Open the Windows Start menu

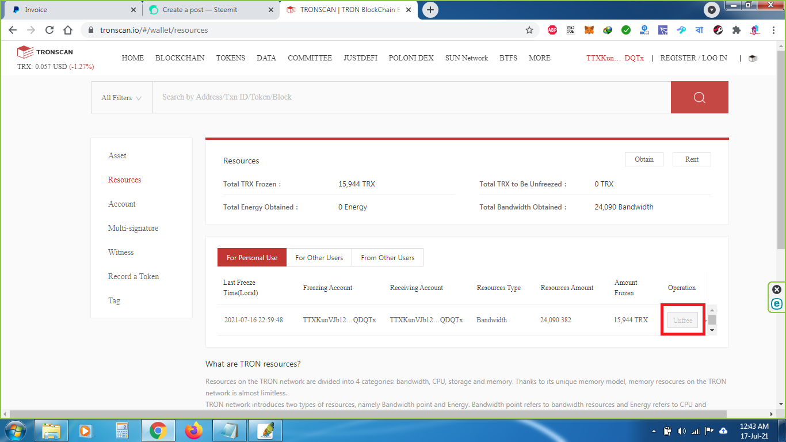coord(15,430)
